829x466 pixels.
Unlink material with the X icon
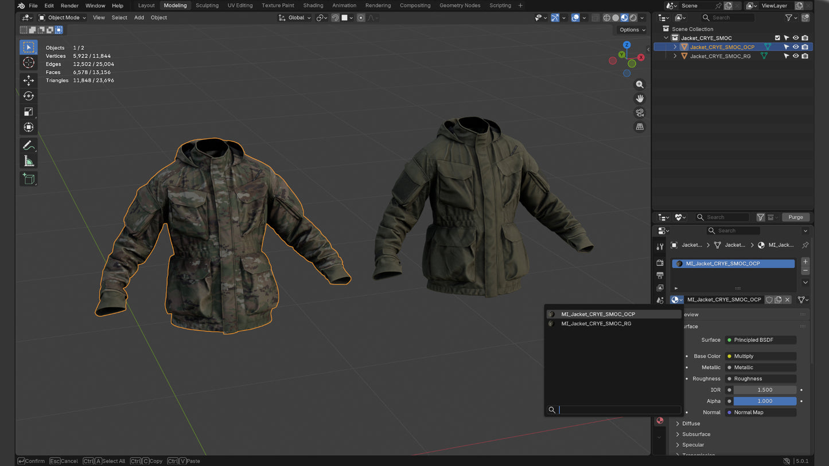tap(788, 300)
